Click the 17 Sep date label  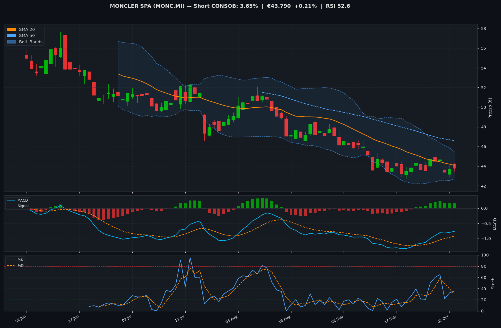pyautogui.click(x=391, y=319)
